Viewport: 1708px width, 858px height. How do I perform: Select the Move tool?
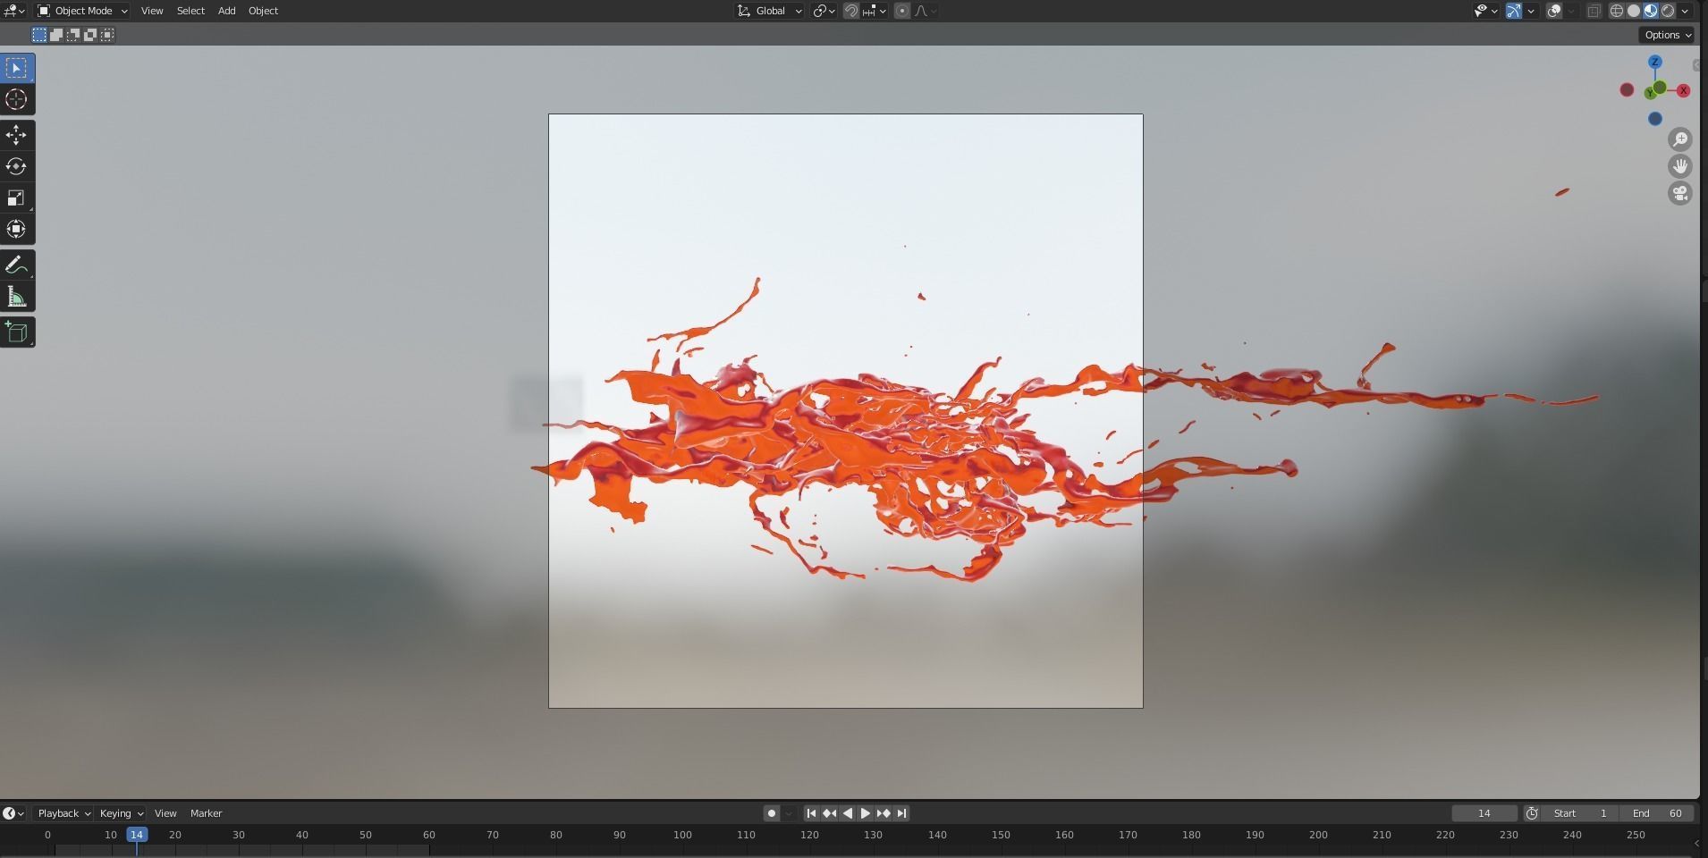[16, 135]
